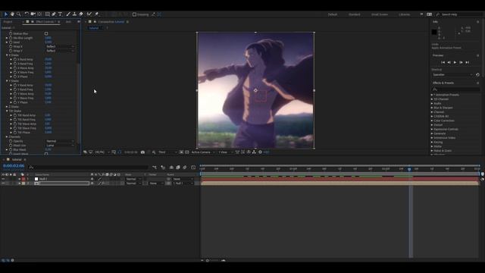Jump to the first frame in Preview

443,62
